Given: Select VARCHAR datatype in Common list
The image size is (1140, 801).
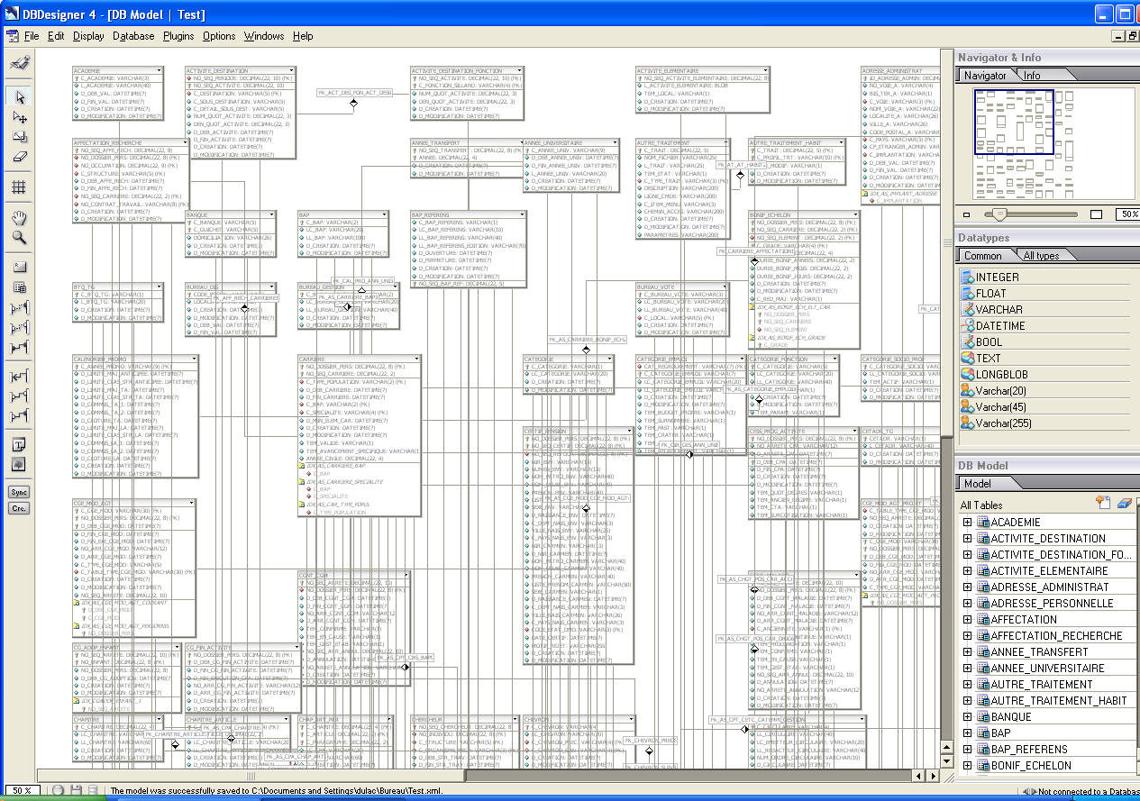Looking at the screenshot, I should (999, 310).
